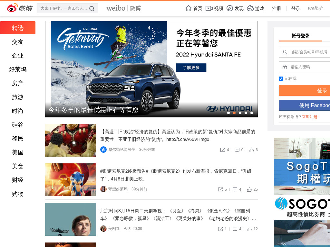Select the 交友 category
The width and height of the screenshot is (330, 247).
(18, 42)
